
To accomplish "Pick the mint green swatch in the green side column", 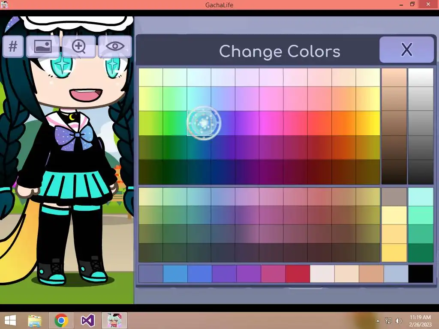I will click(421, 215).
